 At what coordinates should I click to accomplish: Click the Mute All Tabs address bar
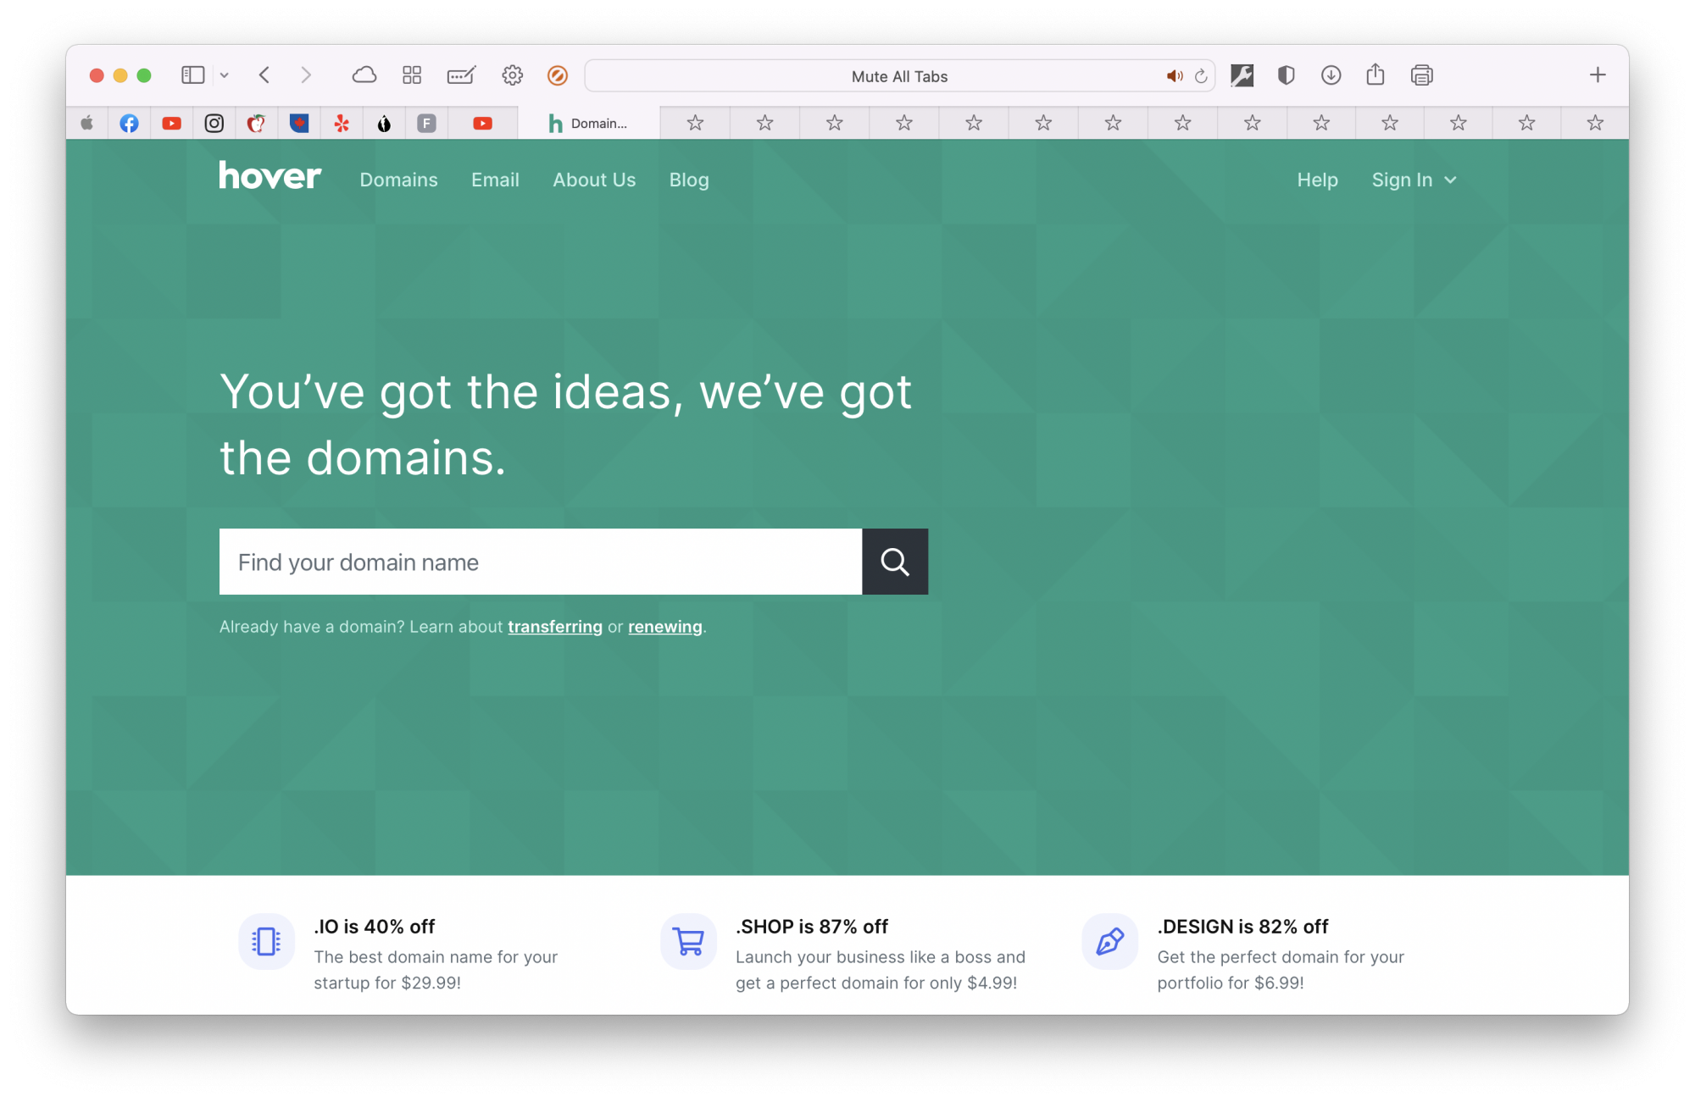899,76
